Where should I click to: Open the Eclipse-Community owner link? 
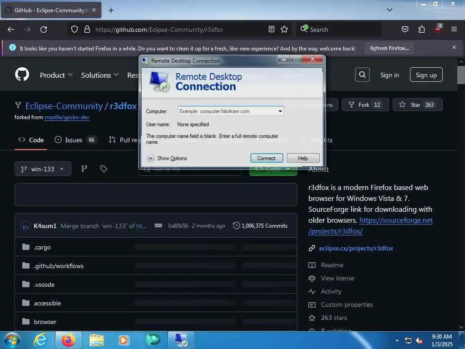(64, 106)
